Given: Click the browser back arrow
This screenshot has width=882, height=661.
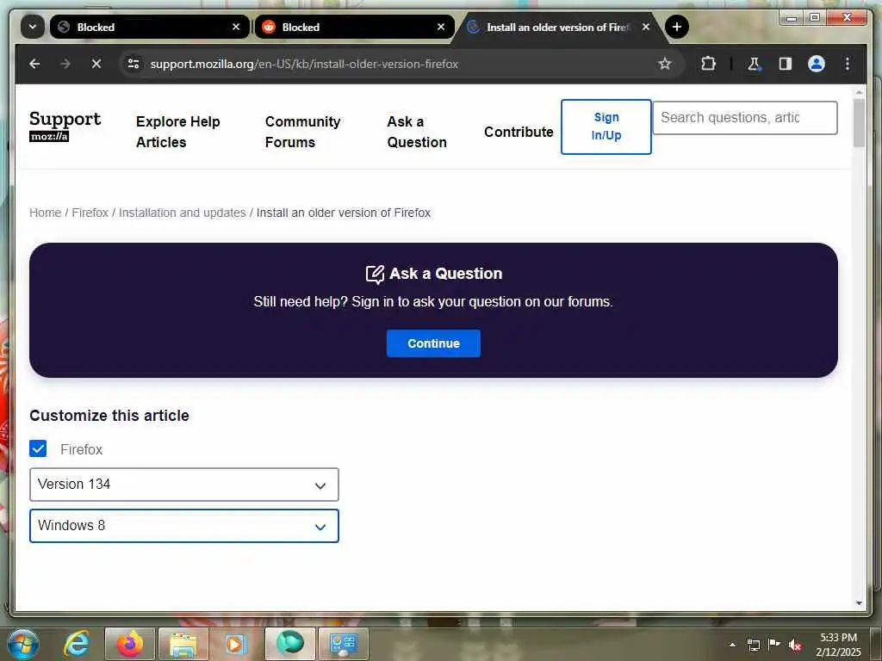Looking at the screenshot, I should (x=34, y=64).
